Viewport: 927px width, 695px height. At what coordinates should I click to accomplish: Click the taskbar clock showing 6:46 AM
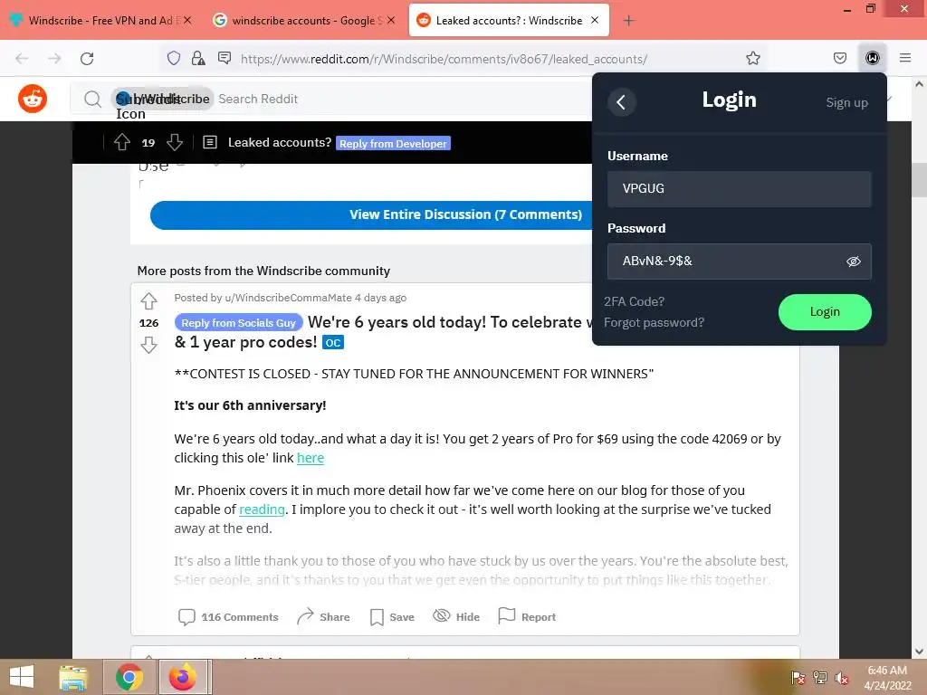887,678
